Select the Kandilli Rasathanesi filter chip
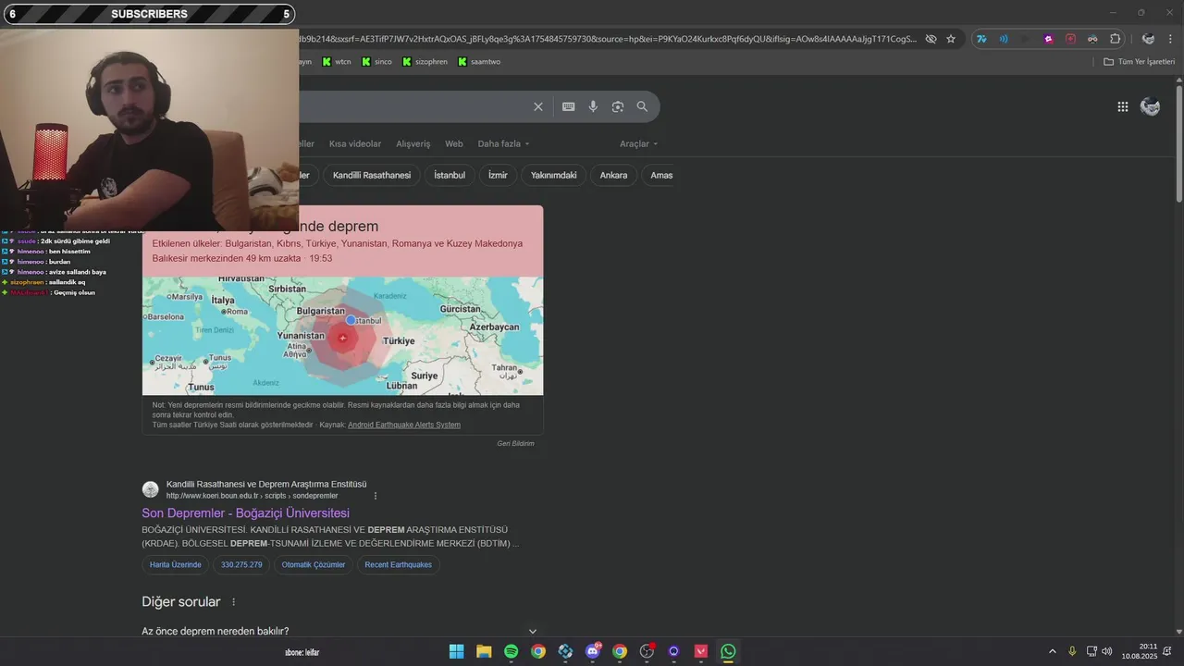This screenshot has height=666, width=1184. pos(372,175)
